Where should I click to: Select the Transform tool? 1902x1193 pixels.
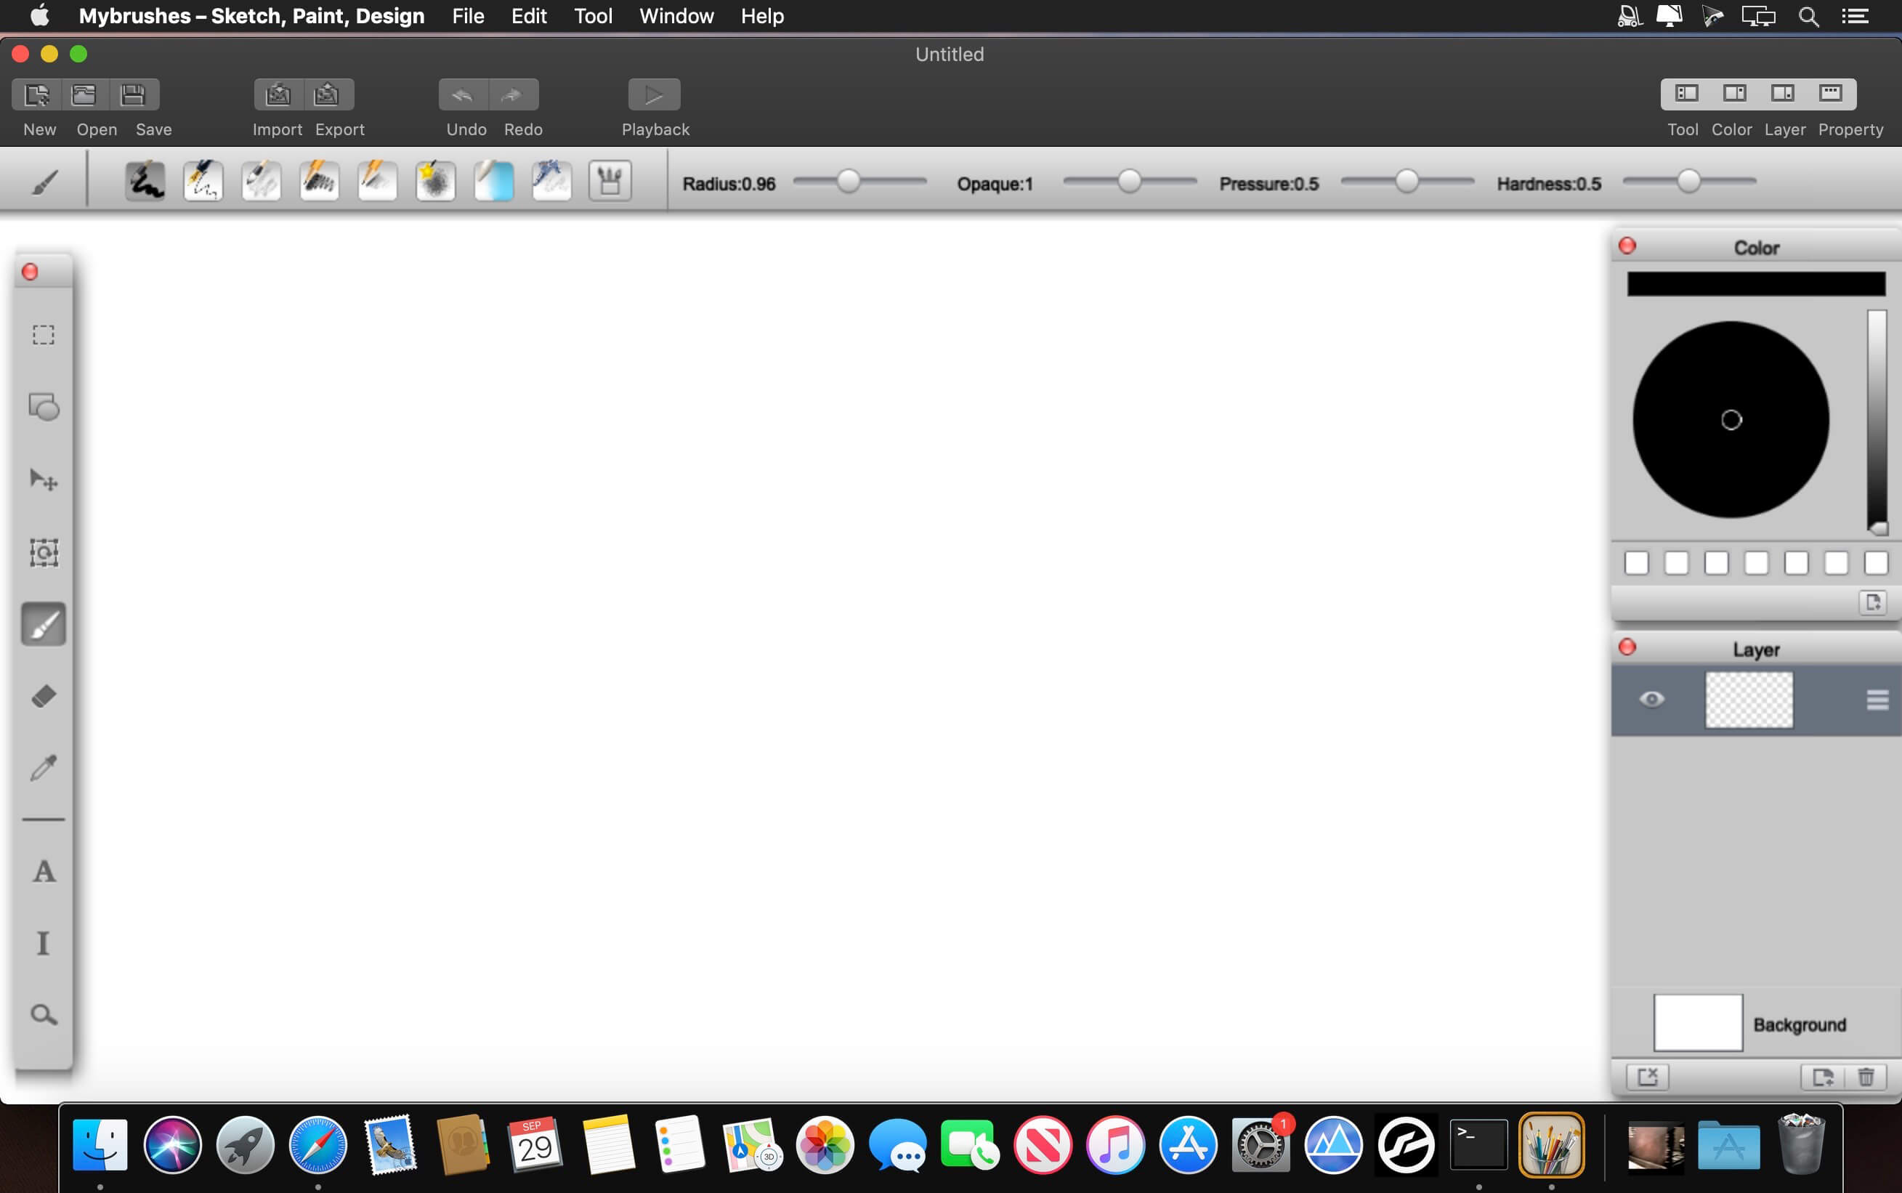[43, 552]
